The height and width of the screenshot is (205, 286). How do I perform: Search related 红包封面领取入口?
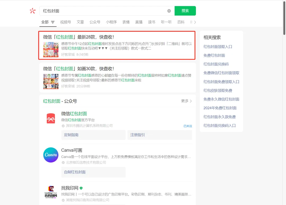[x=218, y=47]
